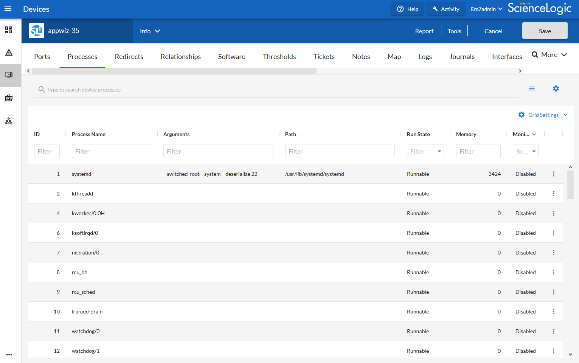Expand the More tabs menu

pyautogui.click(x=550, y=55)
